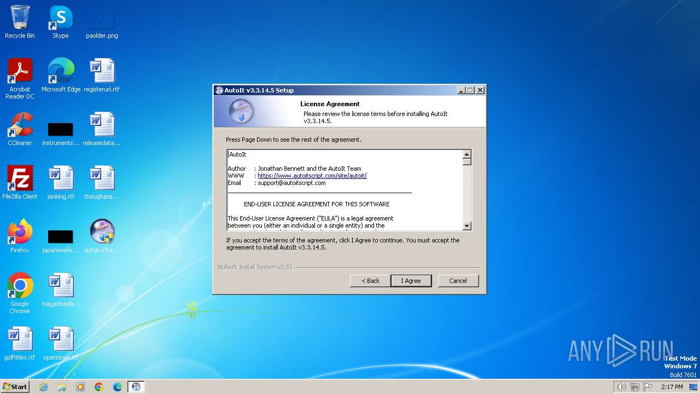The width and height of the screenshot is (700, 394).
Task: Click the taskbar clock showing 2:17 PM
Action: click(672, 387)
